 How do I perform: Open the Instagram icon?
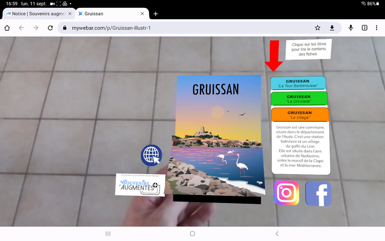point(286,193)
